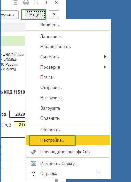Expand the Очистить submenu
The width and height of the screenshot is (131, 182).
coord(68,57)
